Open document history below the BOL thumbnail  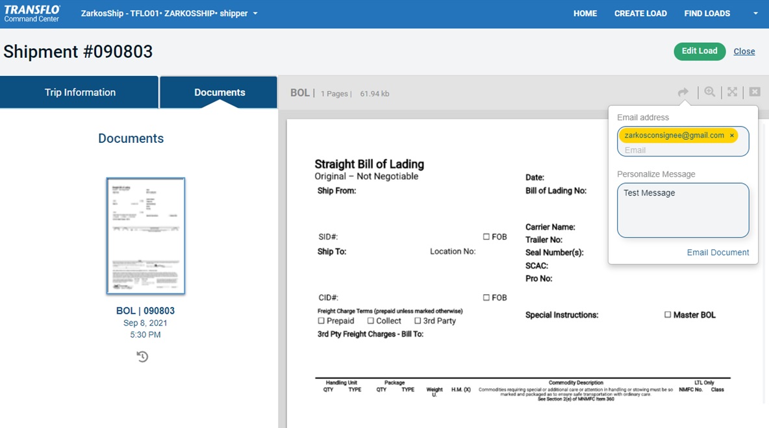point(142,356)
